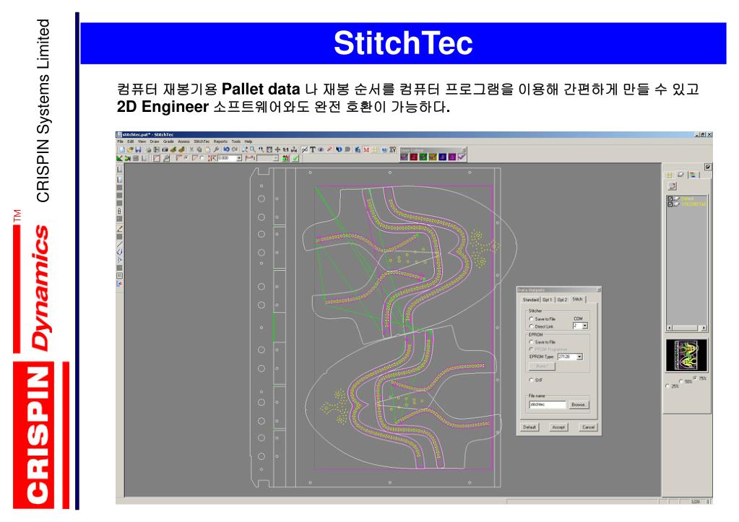Click the colored lines tab icon in right panel
The image size is (739, 522).
[693, 175]
